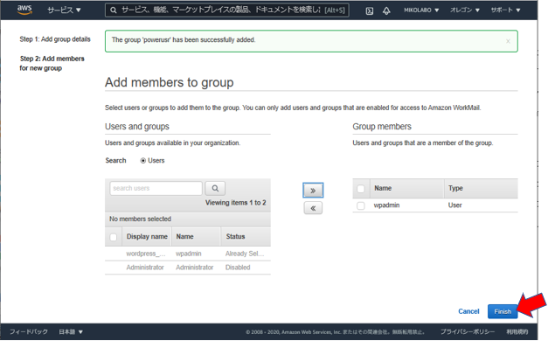Click the User type cell

[x=455, y=205]
